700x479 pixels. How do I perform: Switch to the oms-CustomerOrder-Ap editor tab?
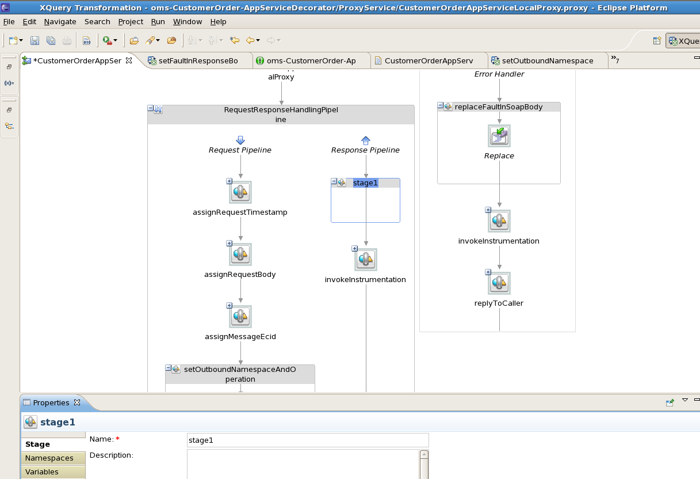(311, 60)
